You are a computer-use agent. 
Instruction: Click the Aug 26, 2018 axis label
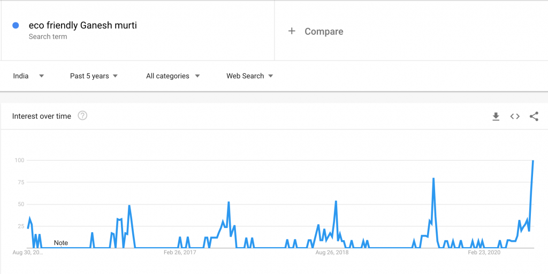(332, 253)
